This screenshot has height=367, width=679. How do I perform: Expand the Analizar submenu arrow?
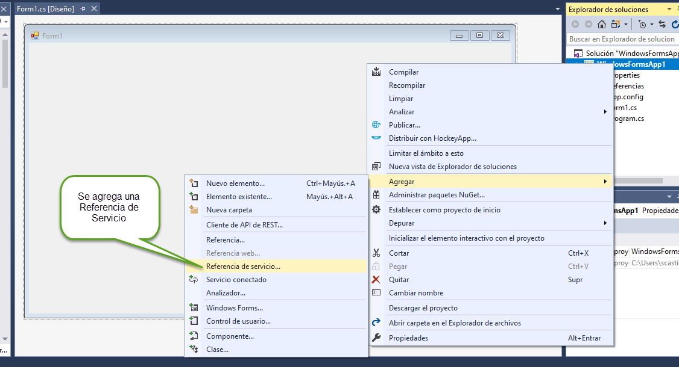coord(605,112)
